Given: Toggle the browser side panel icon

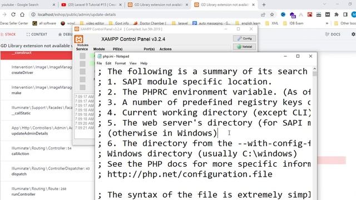Looking at the screenshot, I should pyautogui.click(x=345, y=14).
